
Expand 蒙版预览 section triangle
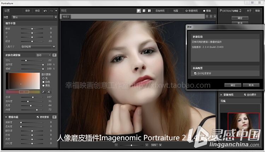coord(221,95)
